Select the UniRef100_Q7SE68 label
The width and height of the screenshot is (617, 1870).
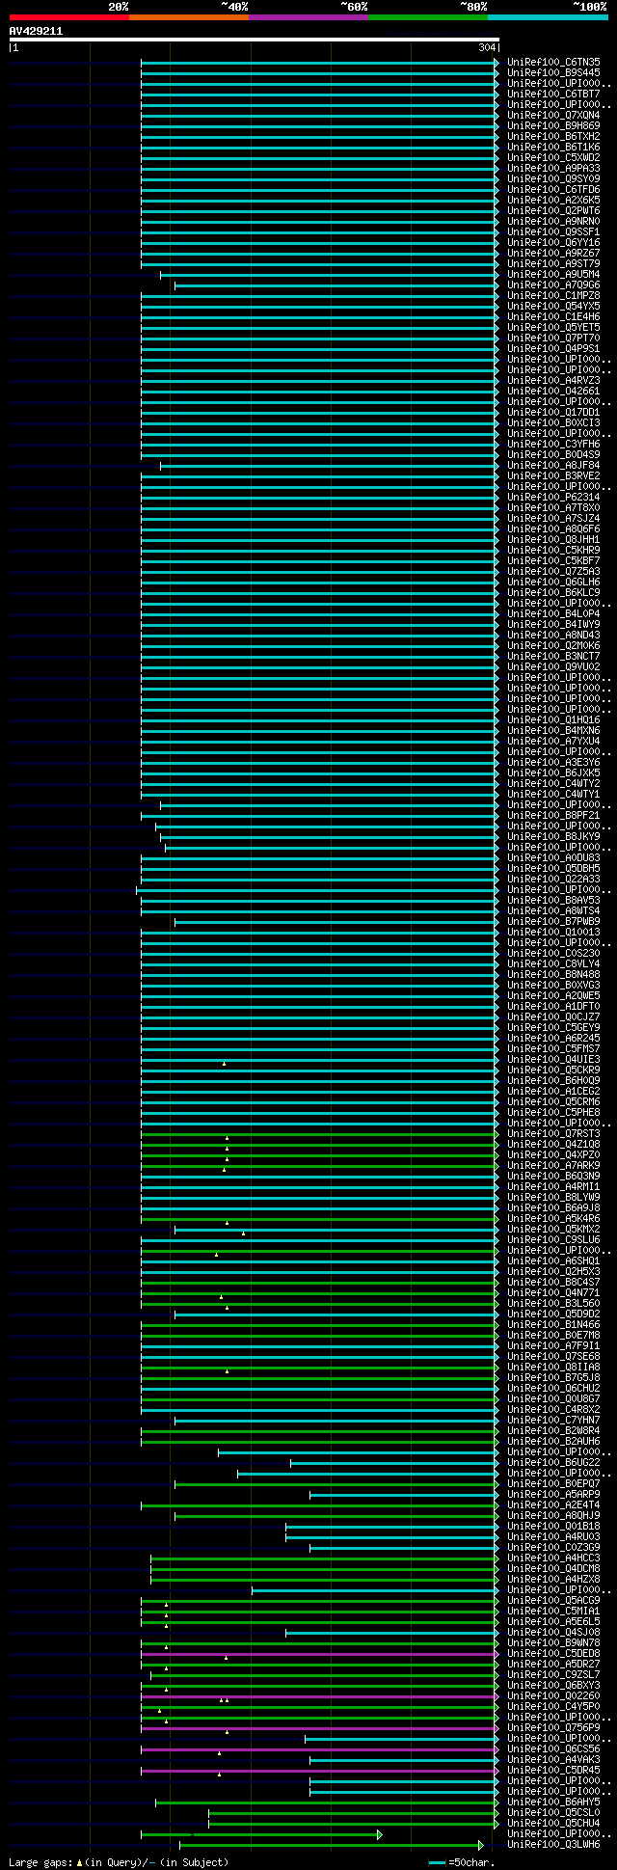[x=553, y=1356]
